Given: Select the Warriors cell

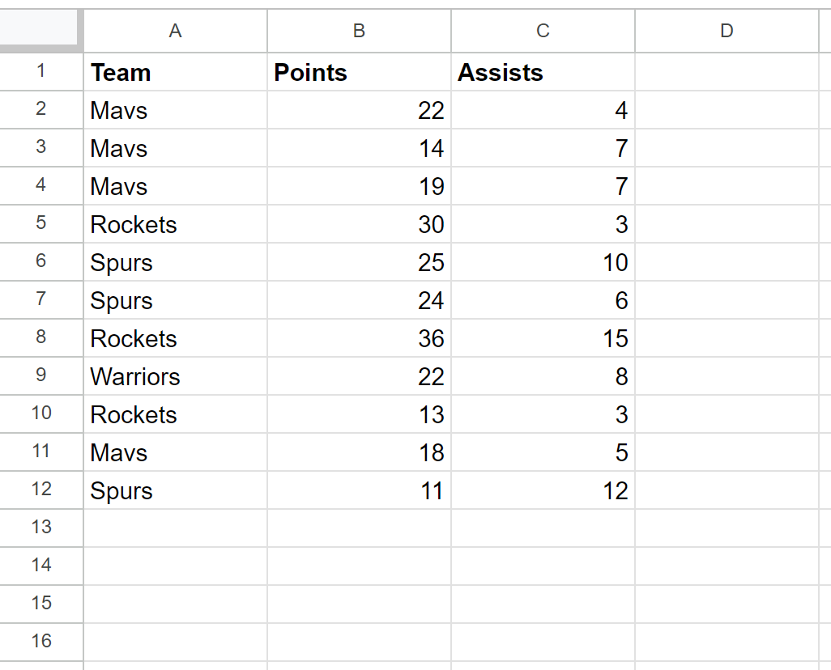Looking at the screenshot, I should tap(176, 376).
